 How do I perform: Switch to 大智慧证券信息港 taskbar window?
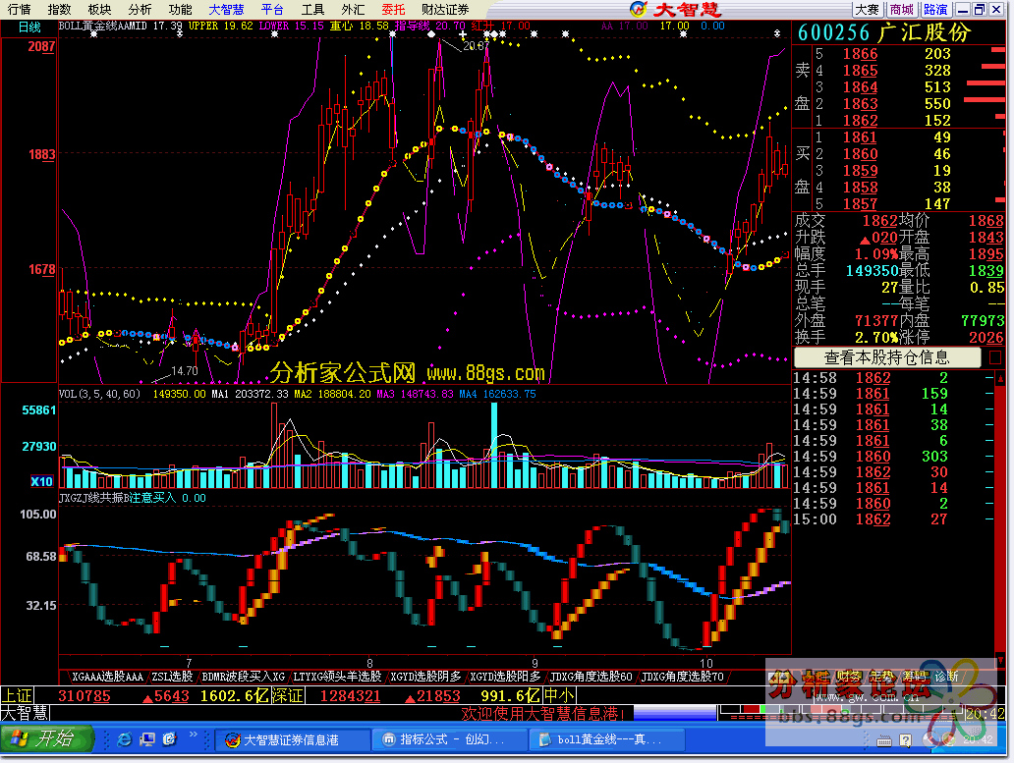click(x=292, y=739)
